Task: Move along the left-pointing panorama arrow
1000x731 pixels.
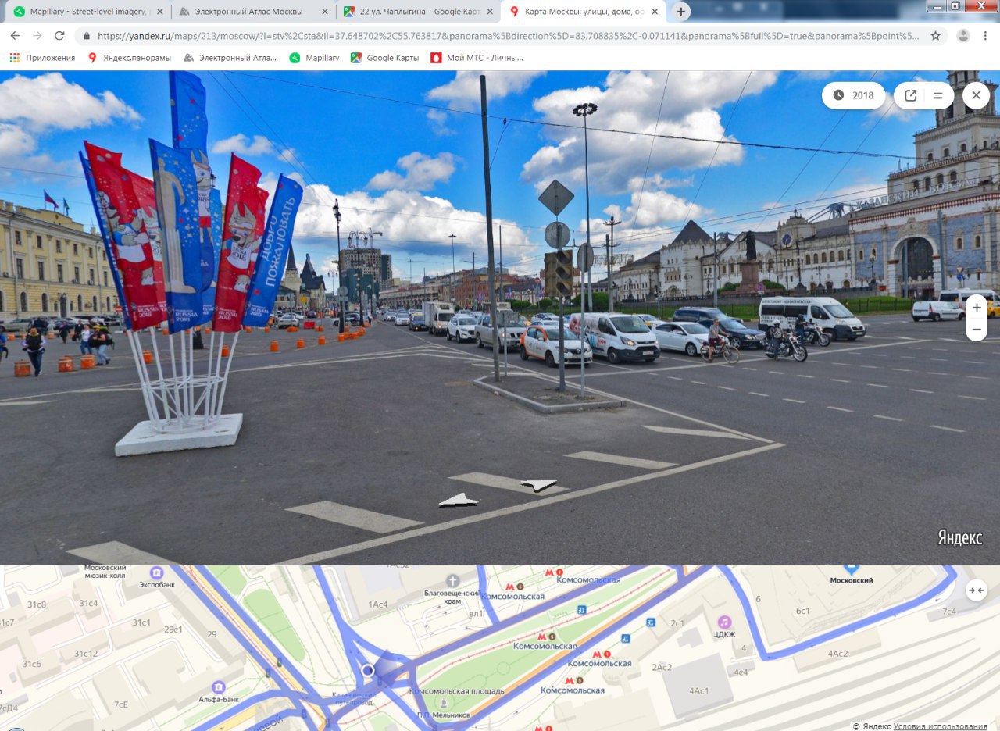Action: [x=459, y=500]
